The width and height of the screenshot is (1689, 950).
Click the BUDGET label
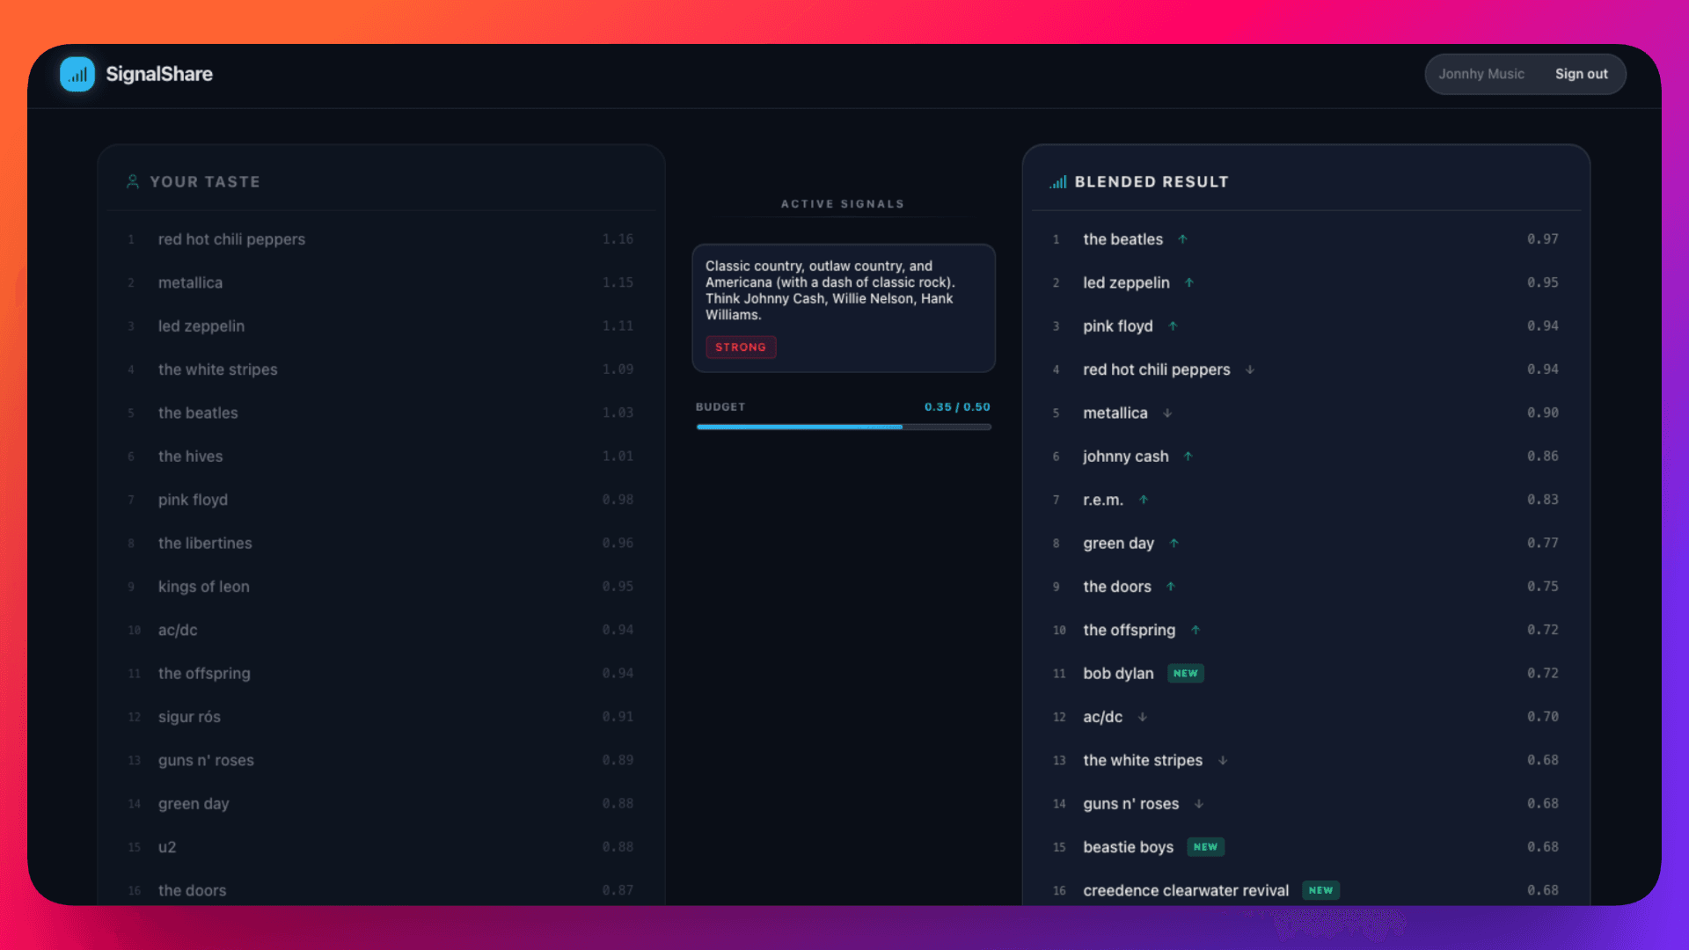point(720,407)
